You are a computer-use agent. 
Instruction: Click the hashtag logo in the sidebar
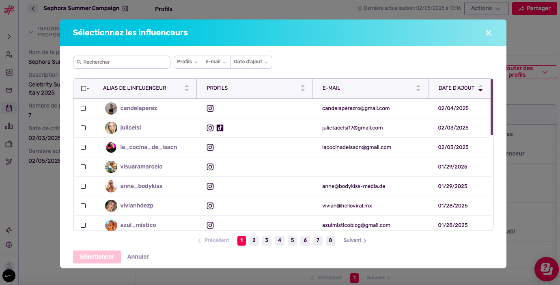tap(9, 9)
